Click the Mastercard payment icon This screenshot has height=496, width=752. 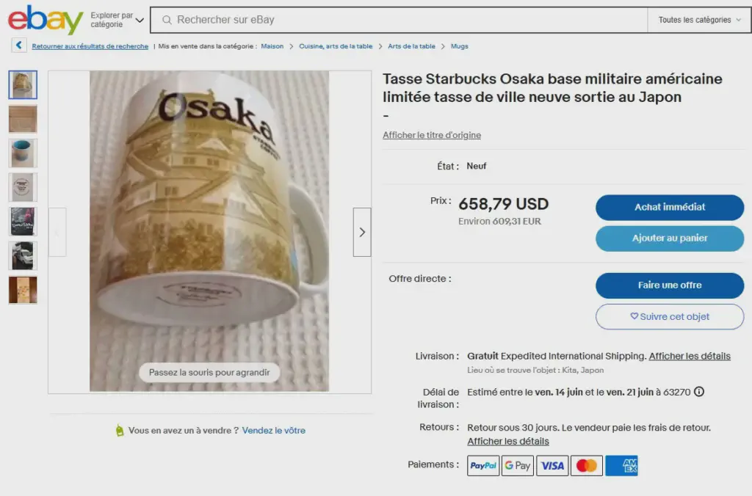point(587,465)
